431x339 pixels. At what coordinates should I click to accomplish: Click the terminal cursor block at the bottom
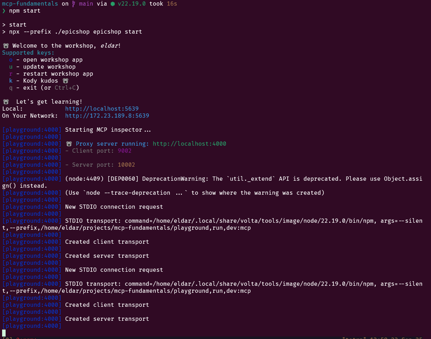coord(4,333)
